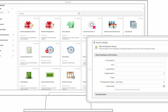
Task: Open the Benefits Package Enrollment card title
Action: 28,32
